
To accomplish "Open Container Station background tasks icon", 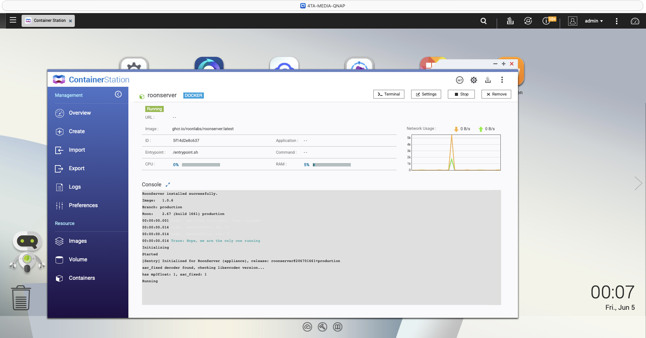I will pos(488,80).
